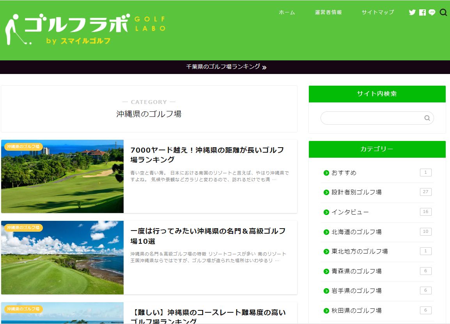Open 運営者情報 in the top navigation
Screen dimensions: 450x324
click(x=328, y=12)
